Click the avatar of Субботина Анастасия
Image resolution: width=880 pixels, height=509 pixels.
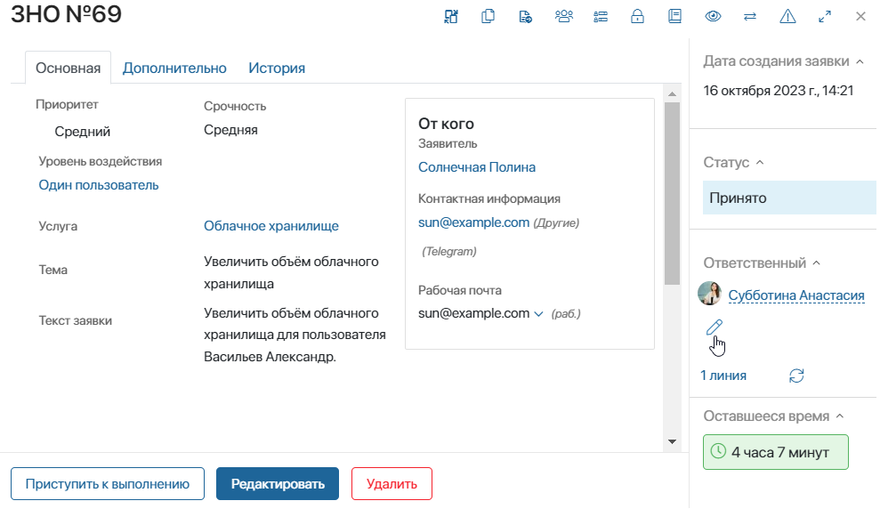coord(709,294)
